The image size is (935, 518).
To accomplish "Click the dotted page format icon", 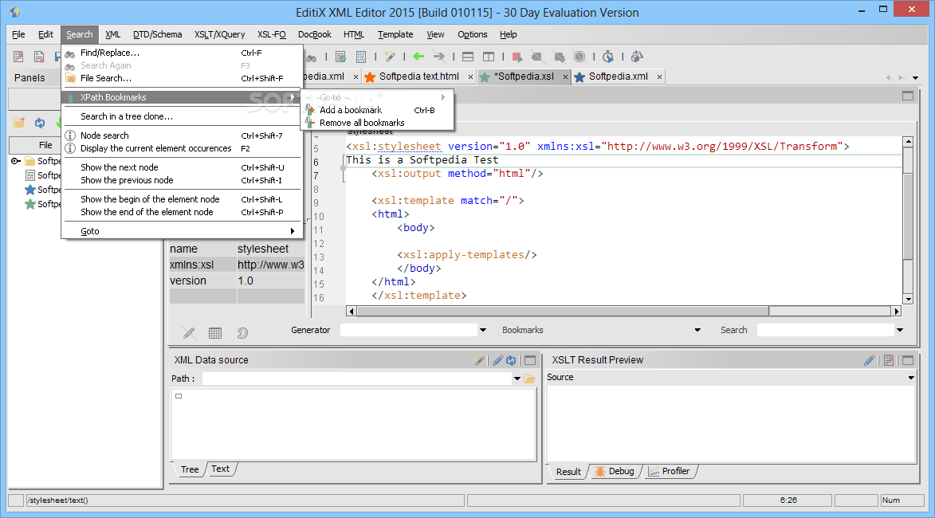I will 361,57.
